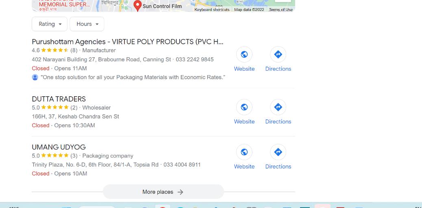The width and height of the screenshot is (422, 208).
Task: Click address 166H, 37, Keshab Chandra Sen St
Action: 75,117
